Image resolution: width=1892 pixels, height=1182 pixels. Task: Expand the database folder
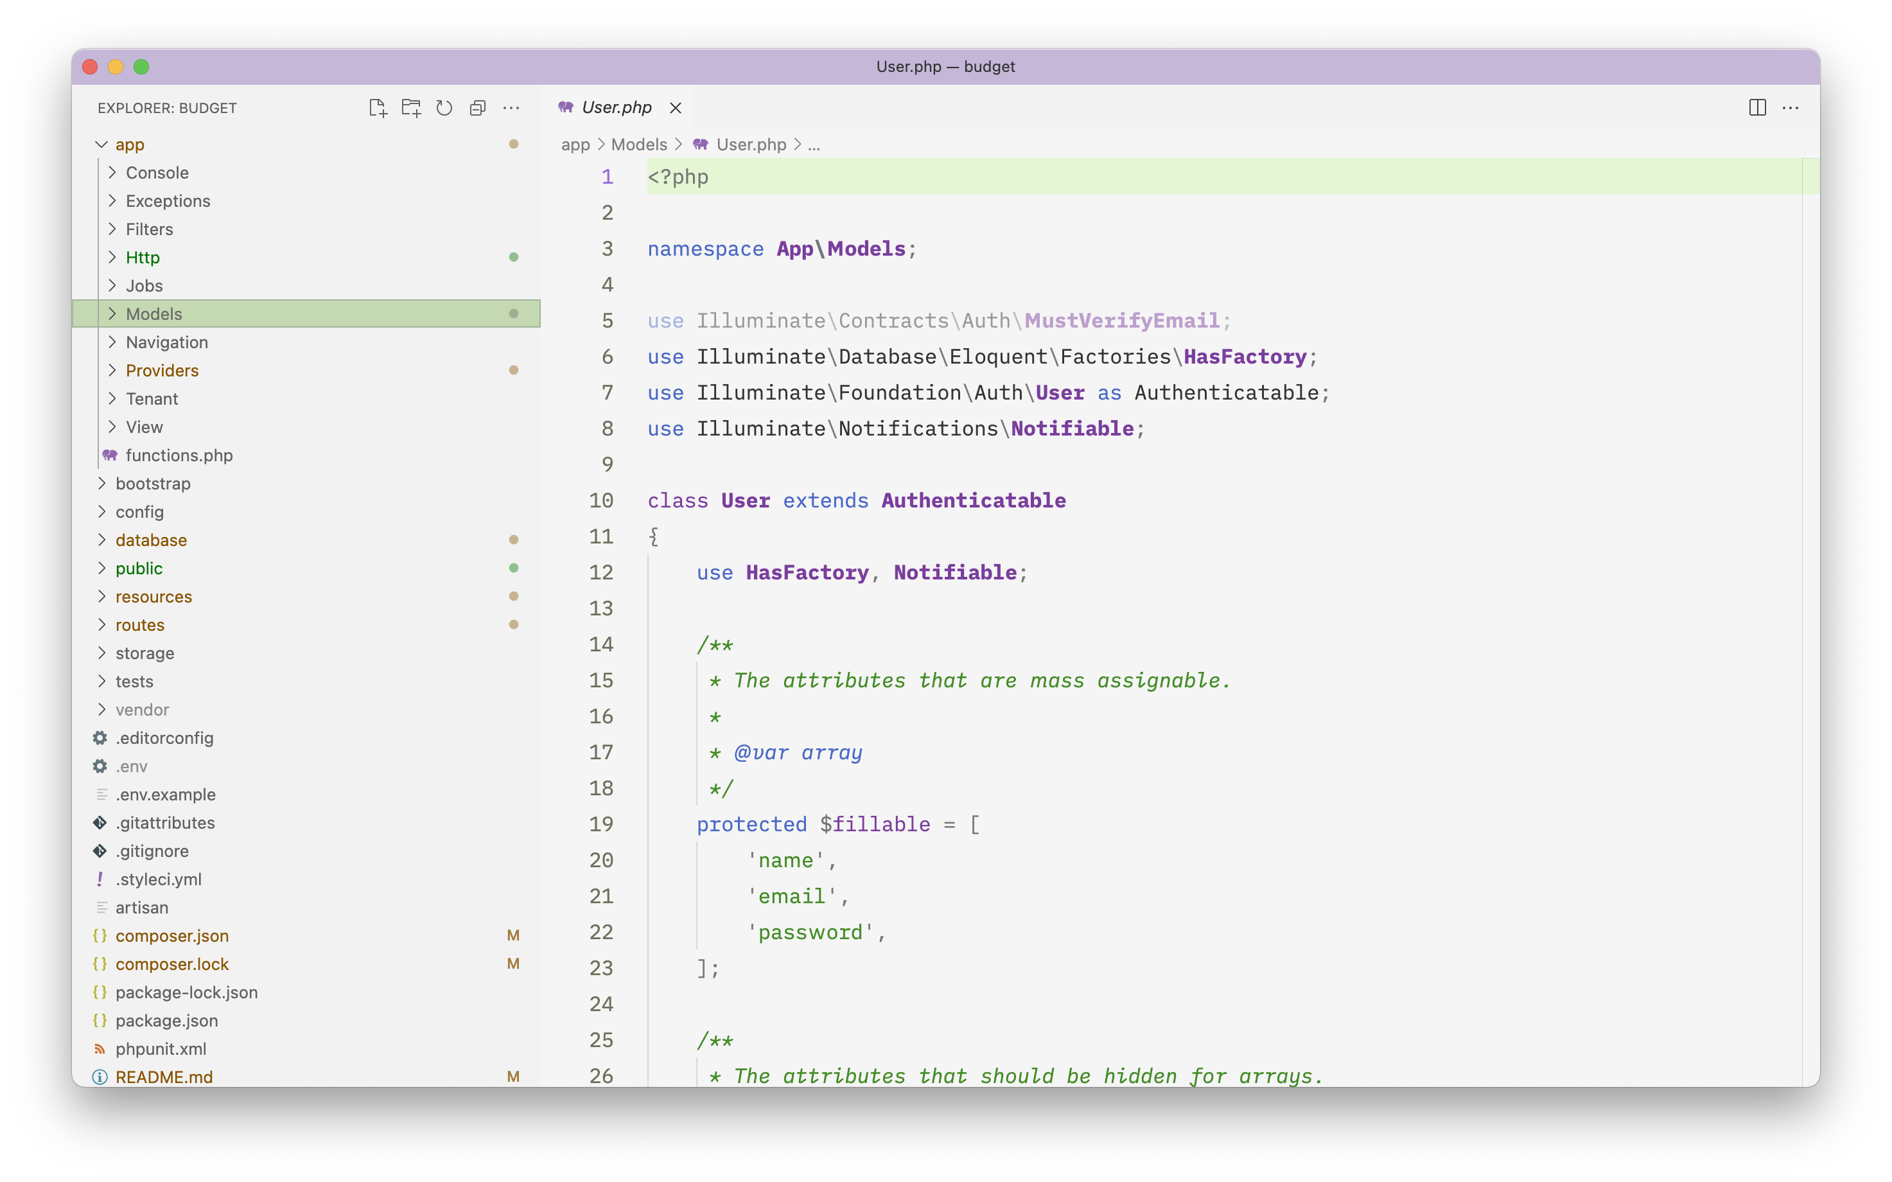point(151,540)
